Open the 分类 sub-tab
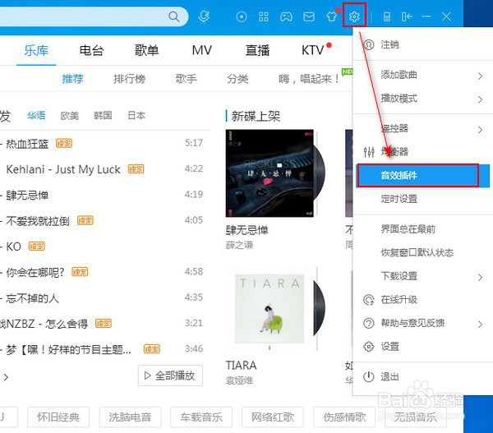 (237, 79)
